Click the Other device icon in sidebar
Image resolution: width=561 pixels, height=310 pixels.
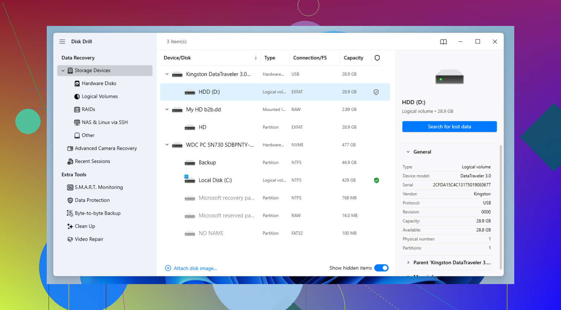point(77,135)
